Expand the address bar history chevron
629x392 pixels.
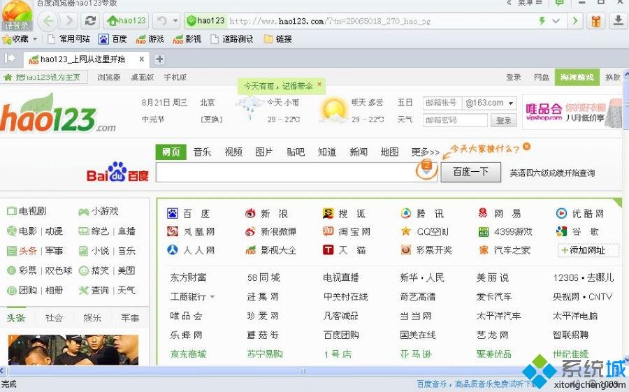click(x=556, y=20)
